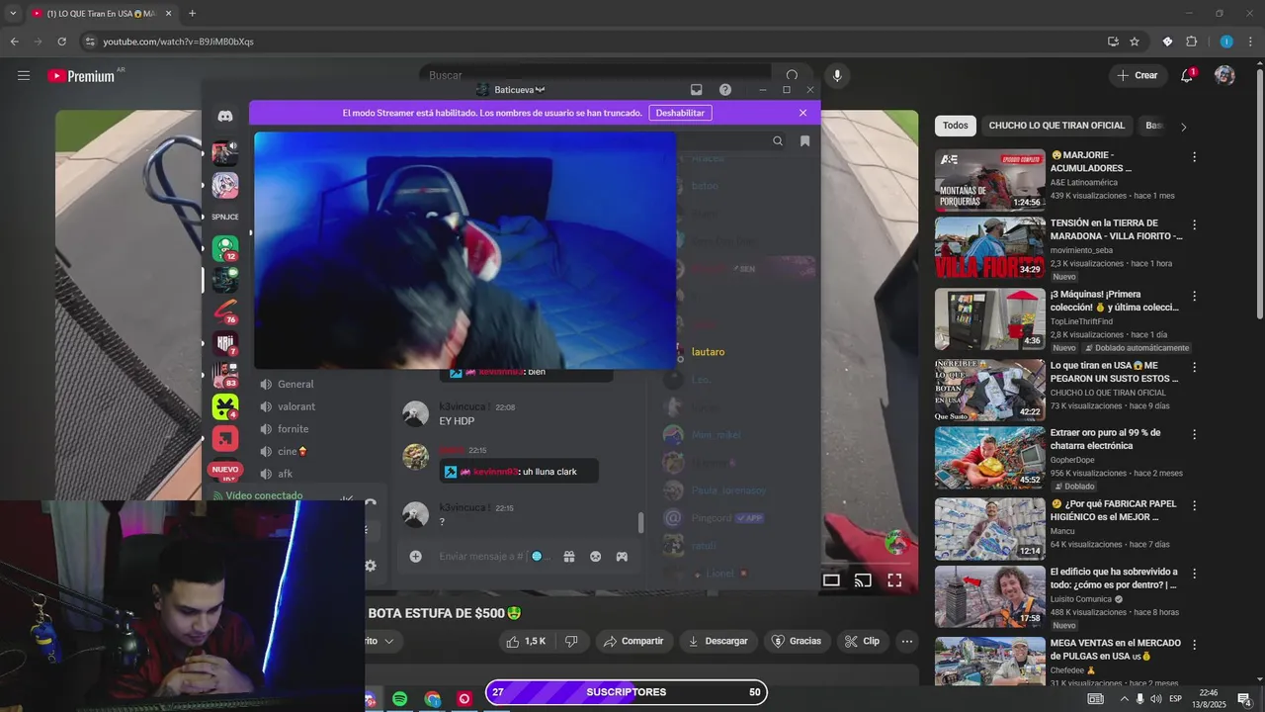The width and height of the screenshot is (1265, 712).
Task: Open the gift icon in message box
Action: 569,557
